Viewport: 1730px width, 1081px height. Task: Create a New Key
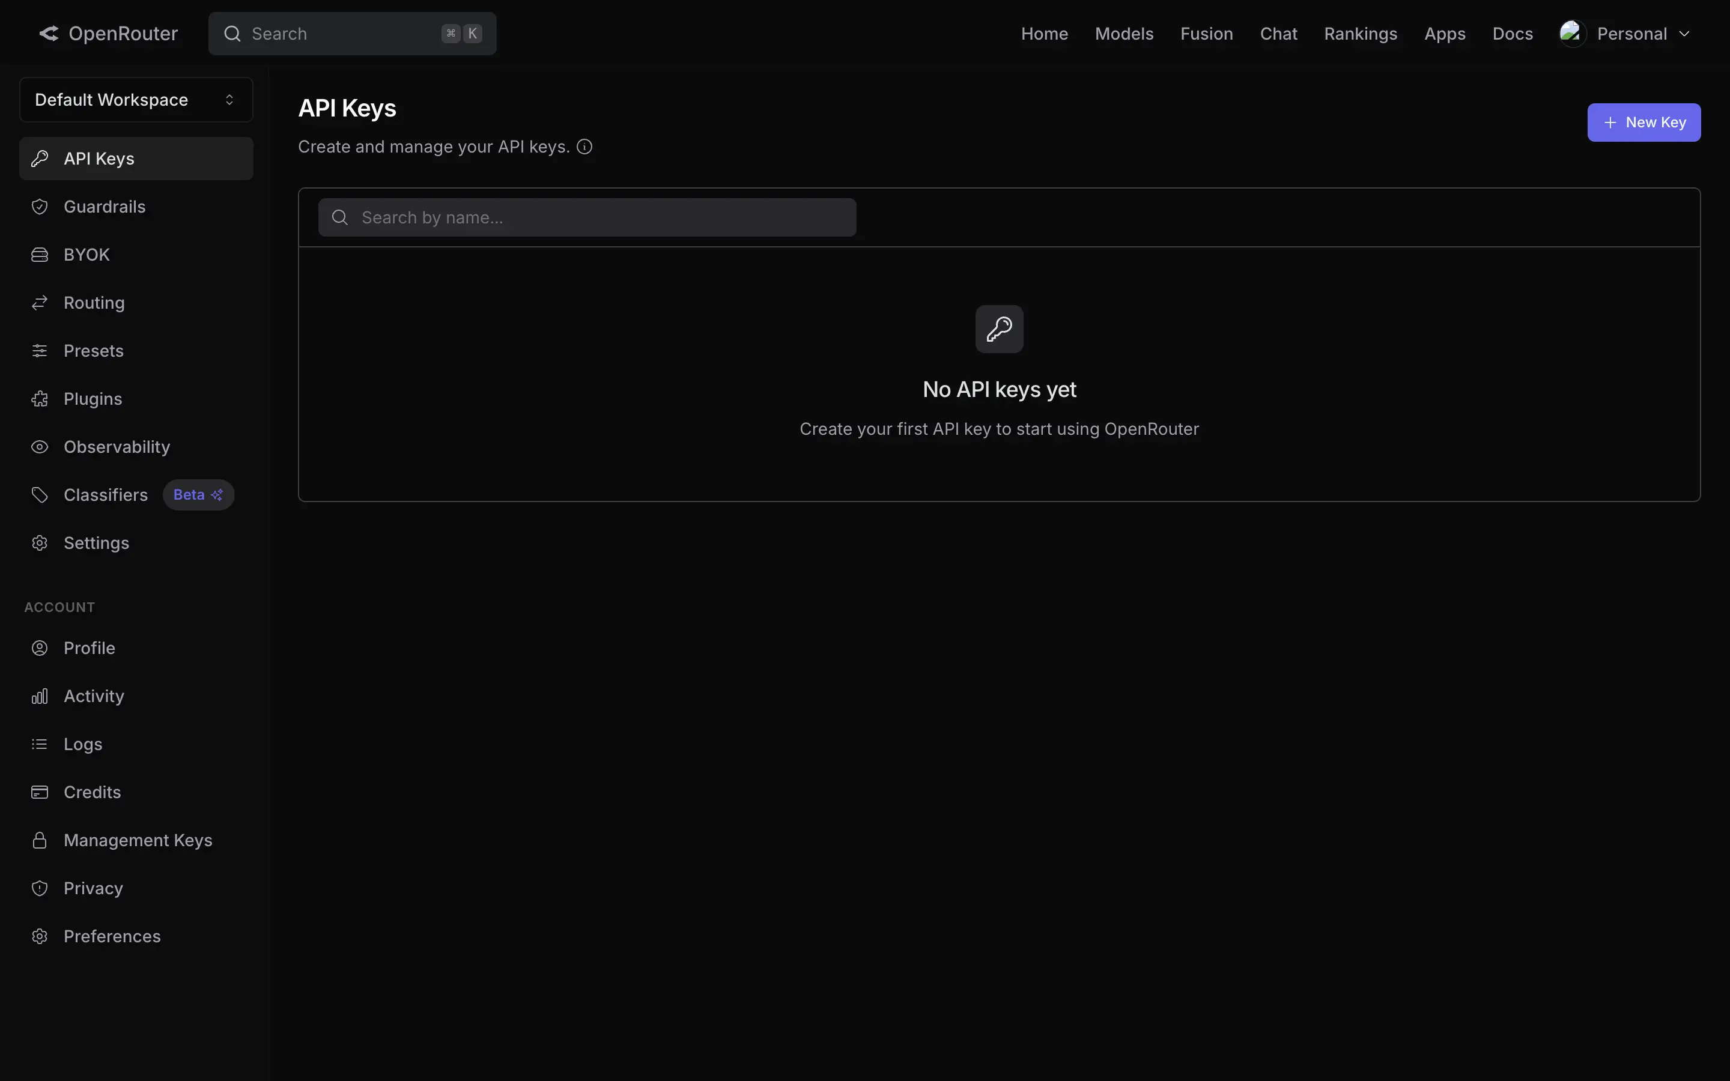(x=1644, y=123)
